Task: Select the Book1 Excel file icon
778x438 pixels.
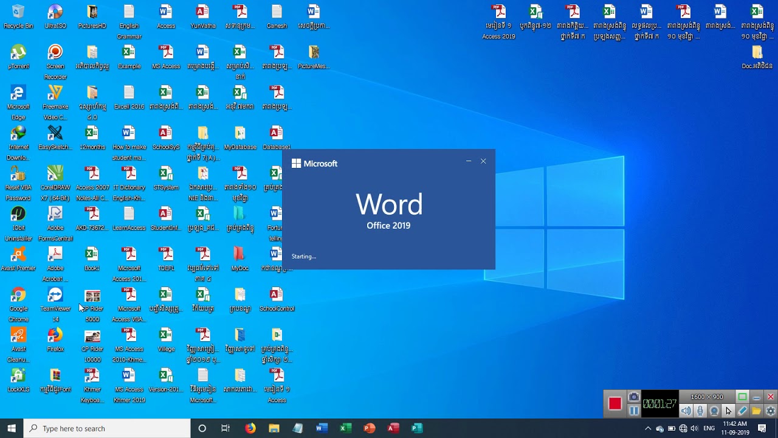Action: pyautogui.click(x=92, y=259)
